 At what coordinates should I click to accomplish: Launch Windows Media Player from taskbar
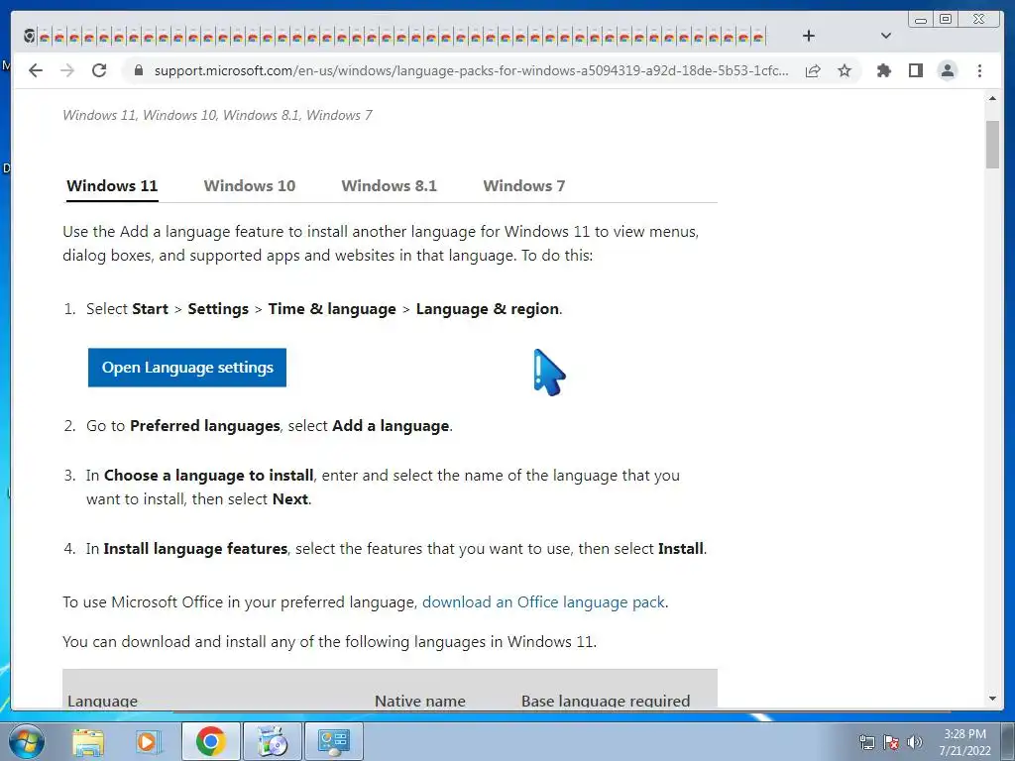(x=148, y=741)
